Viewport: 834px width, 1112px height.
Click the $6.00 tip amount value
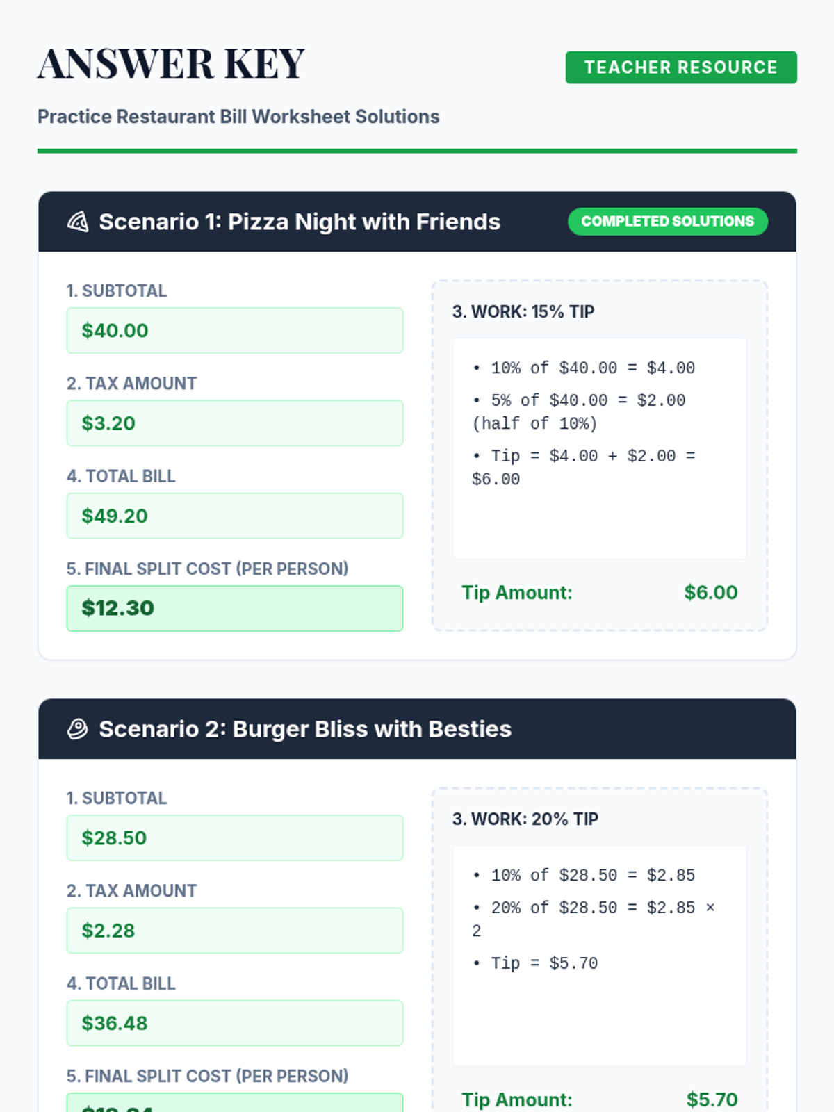tap(710, 593)
